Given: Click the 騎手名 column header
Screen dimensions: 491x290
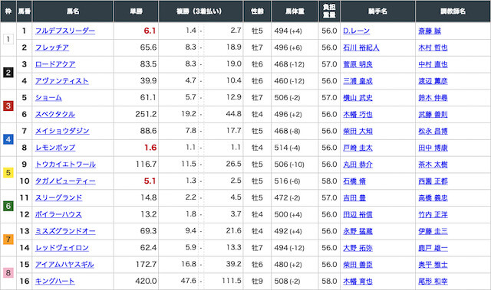Looking at the screenshot, I should (x=377, y=11).
